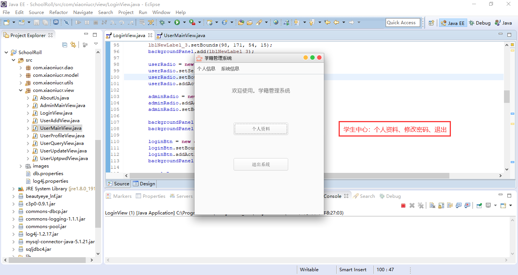Click Collapse All icon in Project Explorer
The height and width of the screenshot is (275, 518).
[x=64, y=45]
